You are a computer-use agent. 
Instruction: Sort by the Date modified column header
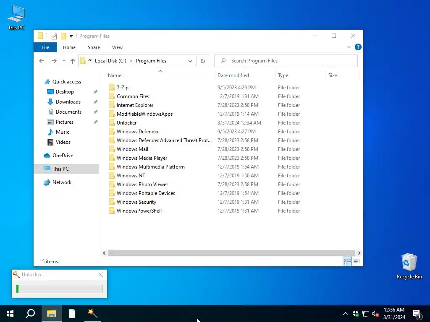tap(233, 75)
